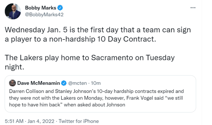Open Bobby Marks profile picture

click(13, 11)
